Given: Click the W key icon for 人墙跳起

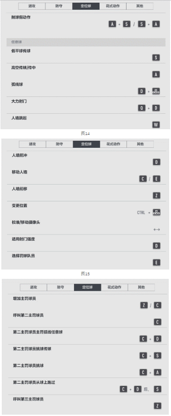Looking at the screenshot, I should click(156, 125).
